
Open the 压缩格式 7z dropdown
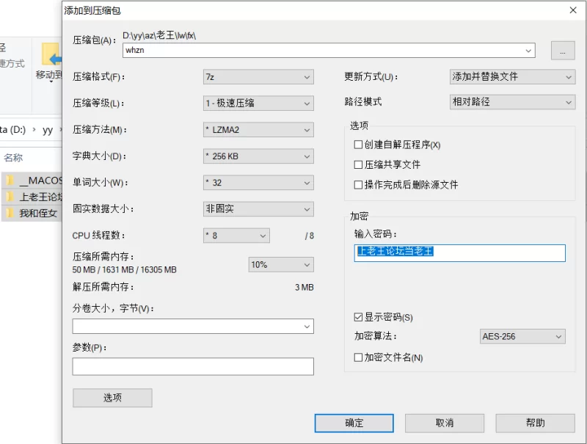(258, 77)
